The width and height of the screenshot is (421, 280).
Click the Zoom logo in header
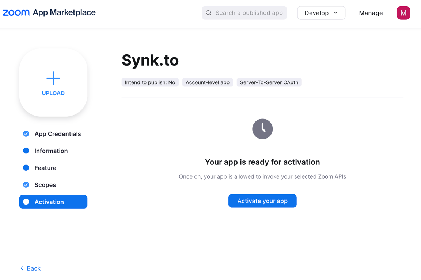click(x=16, y=13)
